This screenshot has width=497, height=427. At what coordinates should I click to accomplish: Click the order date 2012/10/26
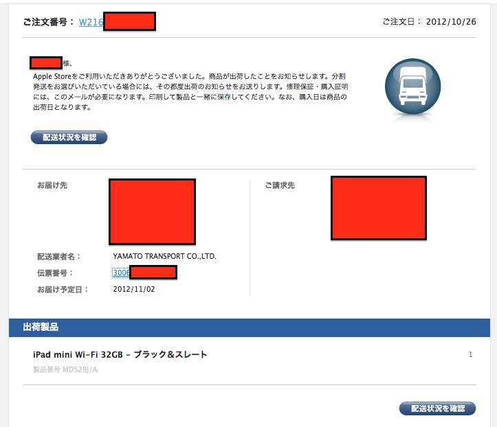450,22
